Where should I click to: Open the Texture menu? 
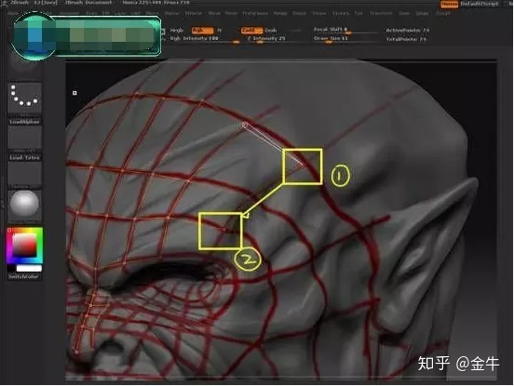coord(341,13)
